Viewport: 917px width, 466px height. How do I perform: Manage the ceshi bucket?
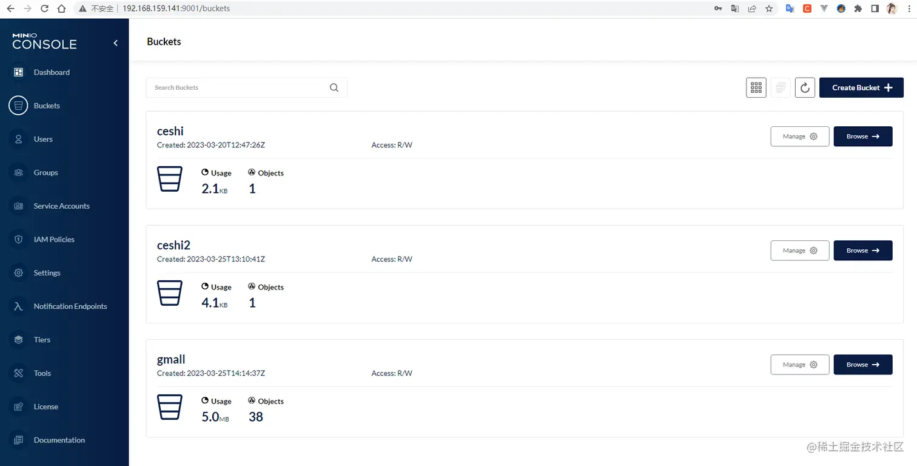click(x=800, y=137)
